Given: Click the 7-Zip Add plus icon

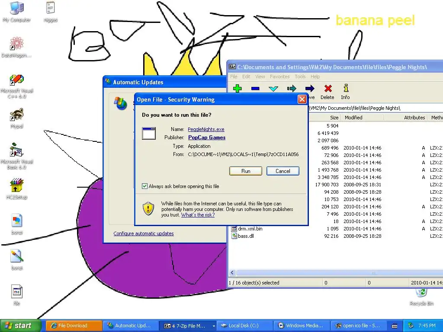Looking at the screenshot, I should [x=238, y=89].
